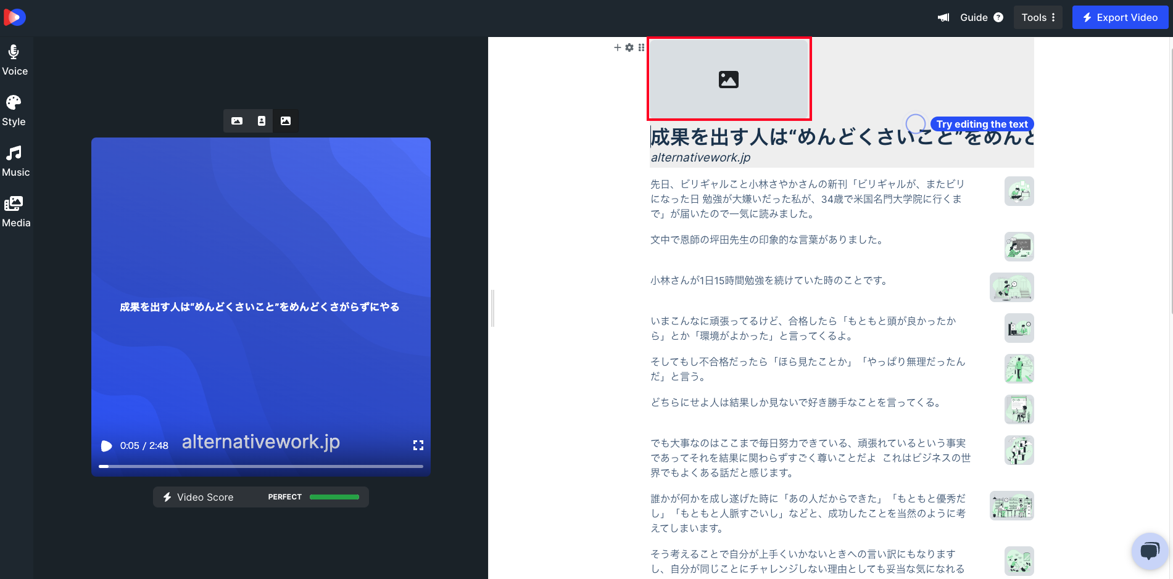
Task: Enter fullscreen video preview
Action: tap(418, 445)
